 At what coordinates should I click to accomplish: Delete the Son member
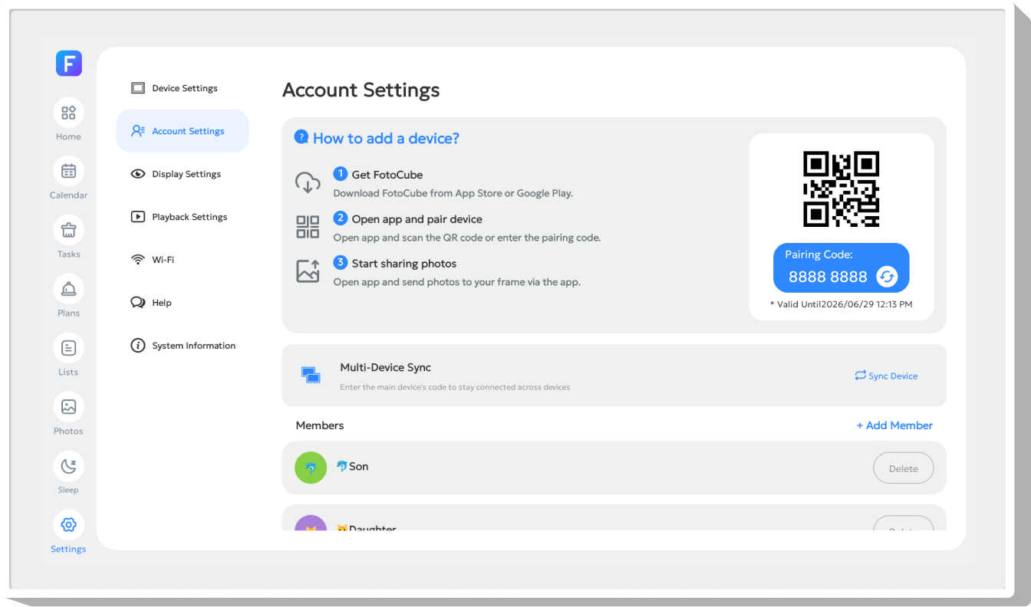[904, 468]
